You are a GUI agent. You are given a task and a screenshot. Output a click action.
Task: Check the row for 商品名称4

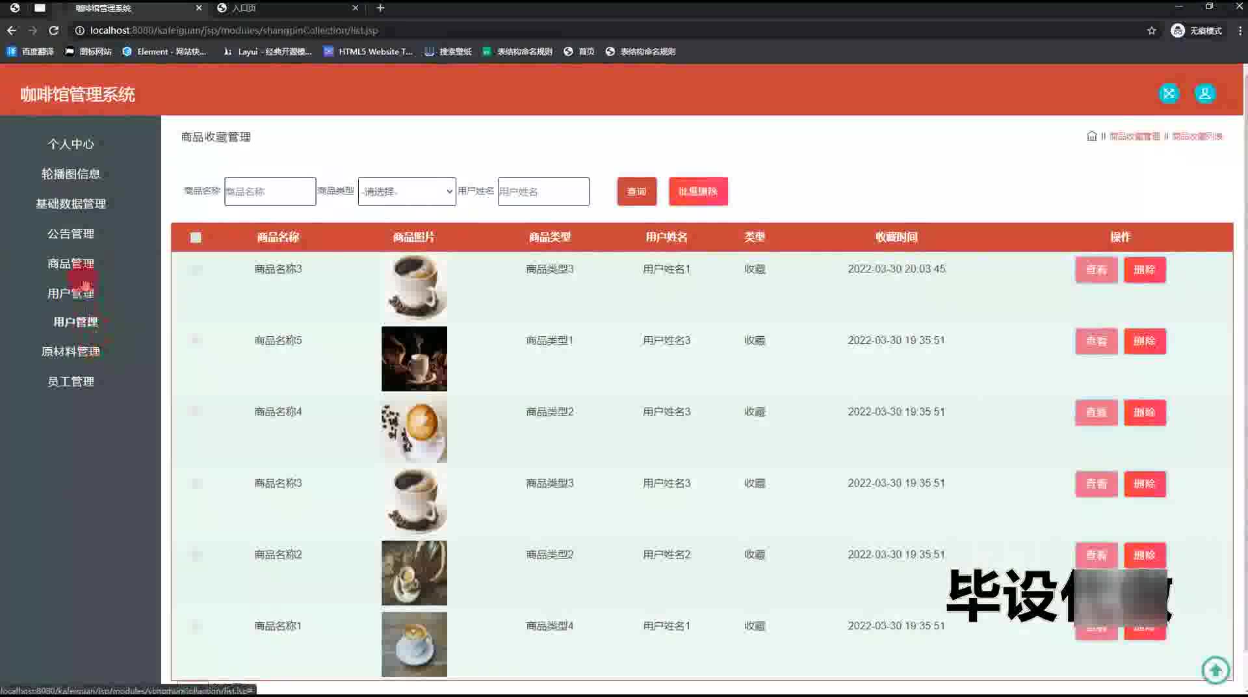click(196, 412)
